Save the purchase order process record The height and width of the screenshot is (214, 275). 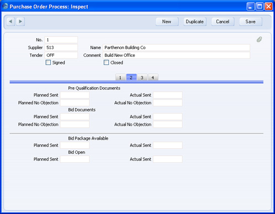[x=251, y=22]
